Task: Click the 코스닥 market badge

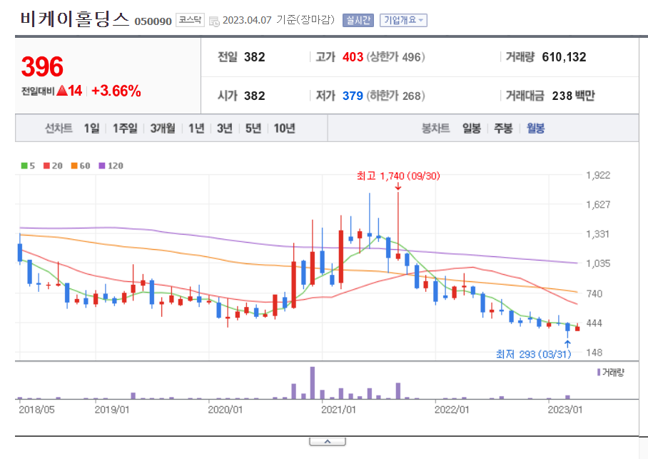Action: point(190,20)
